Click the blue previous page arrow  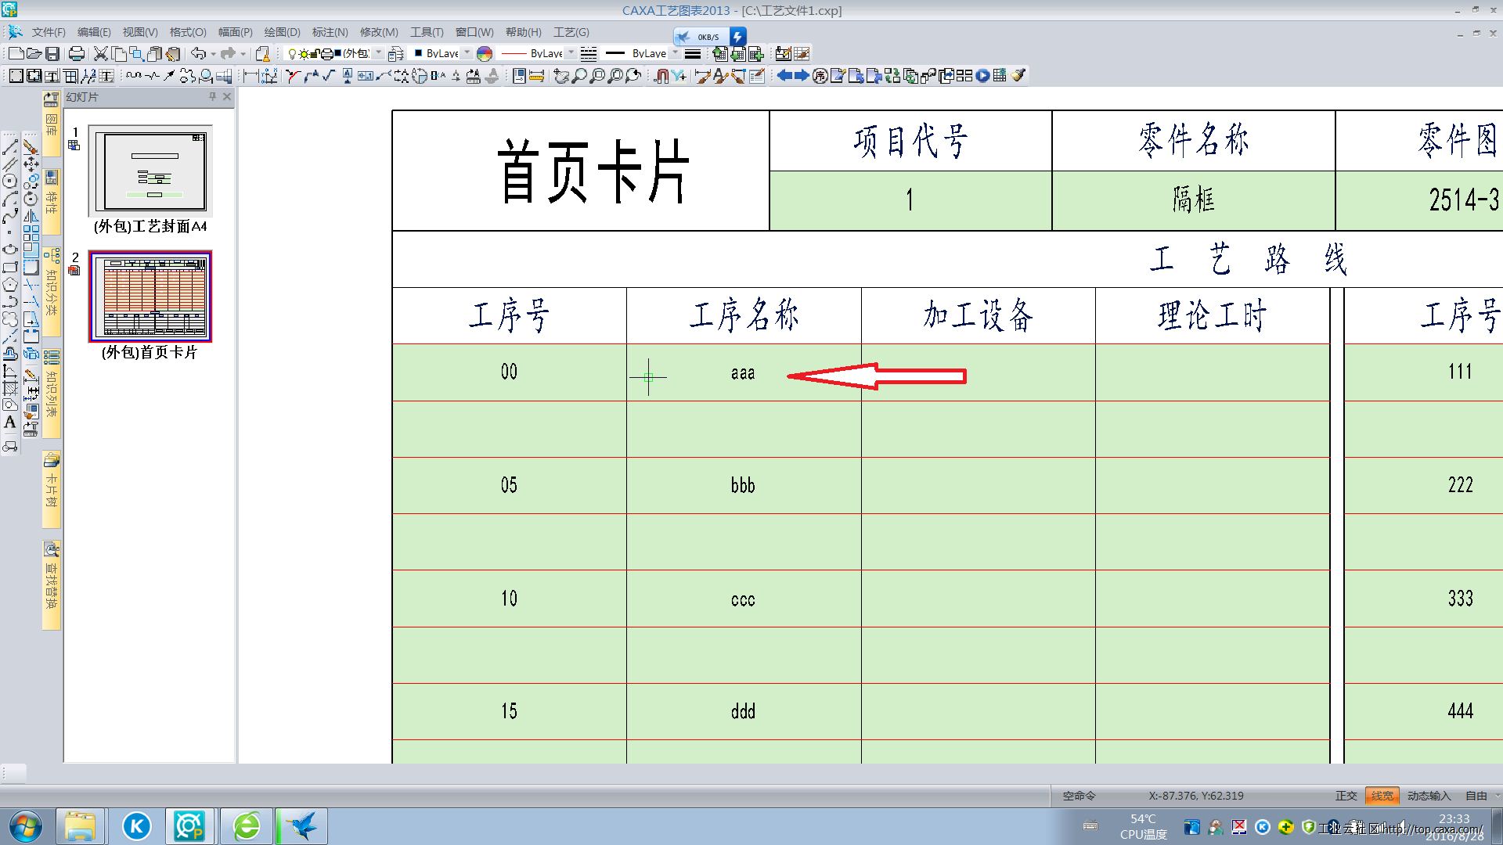pyautogui.click(x=784, y=75)
